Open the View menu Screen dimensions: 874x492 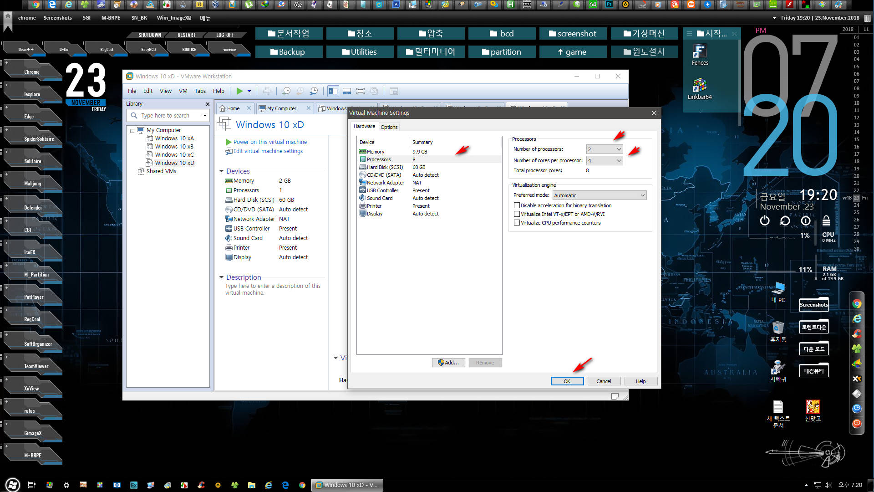point(166,91)
